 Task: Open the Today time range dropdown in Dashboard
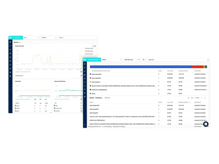(x=61, y=38)
